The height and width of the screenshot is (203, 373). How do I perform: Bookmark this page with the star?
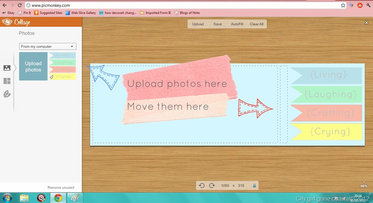[x=343, y=5]
